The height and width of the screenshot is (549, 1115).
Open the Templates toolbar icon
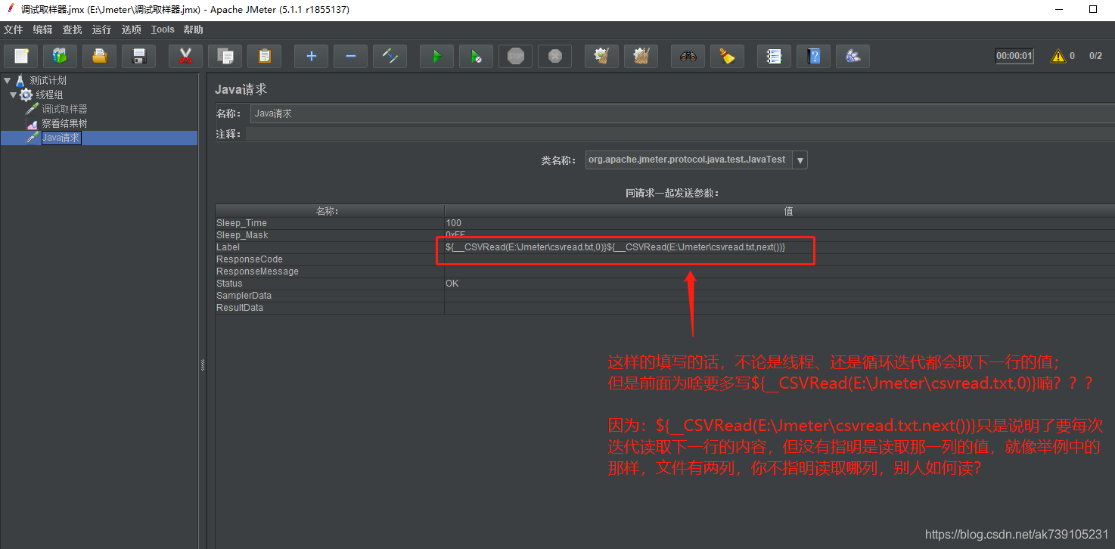61,56
